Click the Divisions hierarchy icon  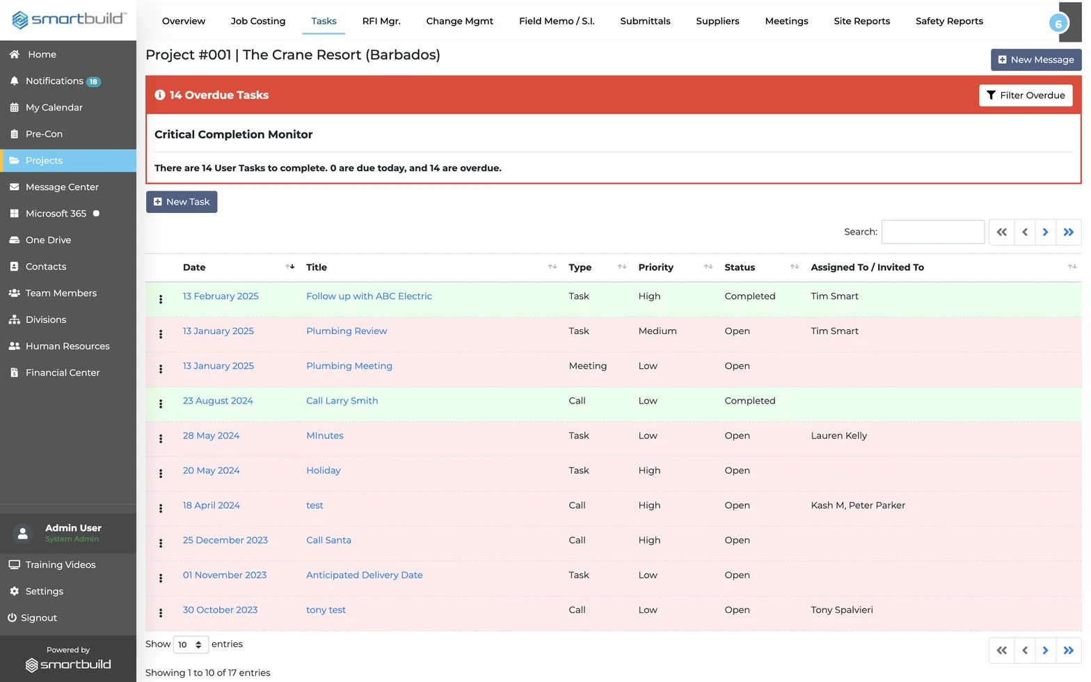pyautogui.click(x=14, y=319)
